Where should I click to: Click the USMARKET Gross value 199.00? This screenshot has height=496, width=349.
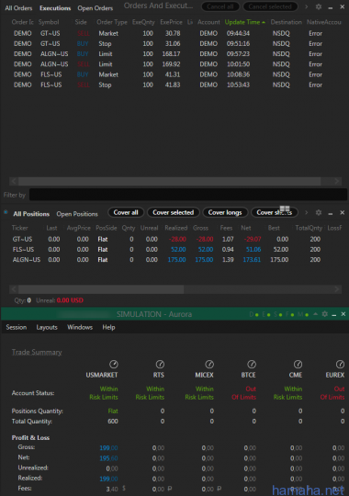108,448
